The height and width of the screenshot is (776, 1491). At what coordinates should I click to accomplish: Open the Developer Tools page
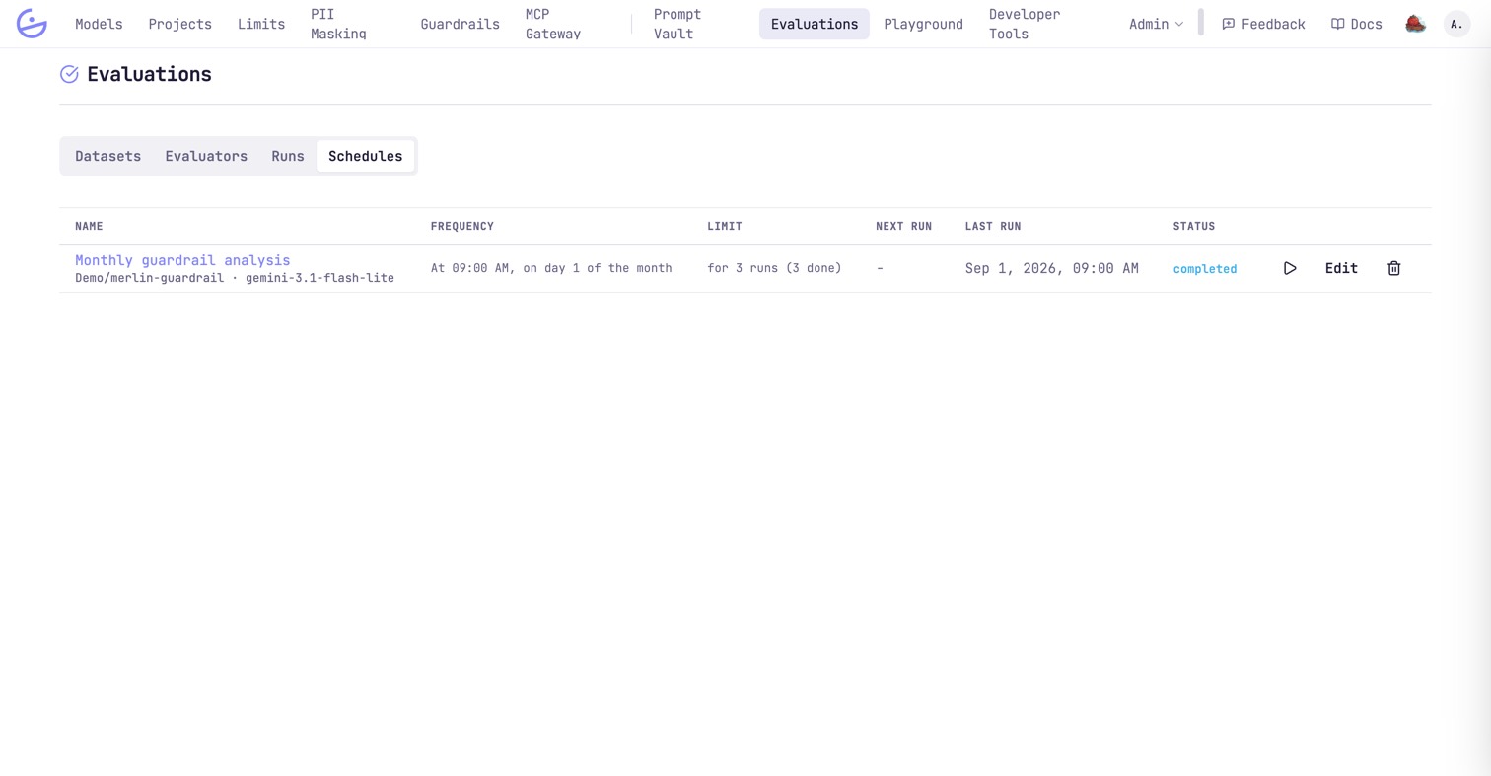click(x=1025, y=24)
